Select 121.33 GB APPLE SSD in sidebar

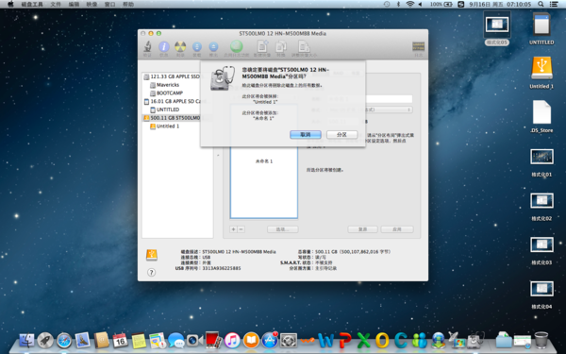coord(175,76)
